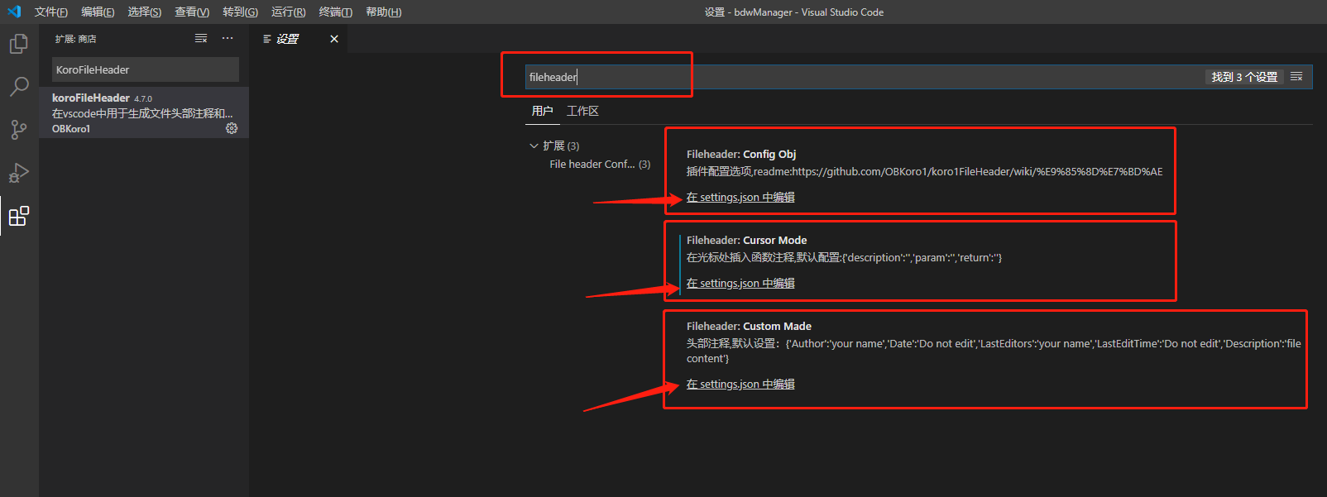Select File header Conf... tree entry

(600, 165)
